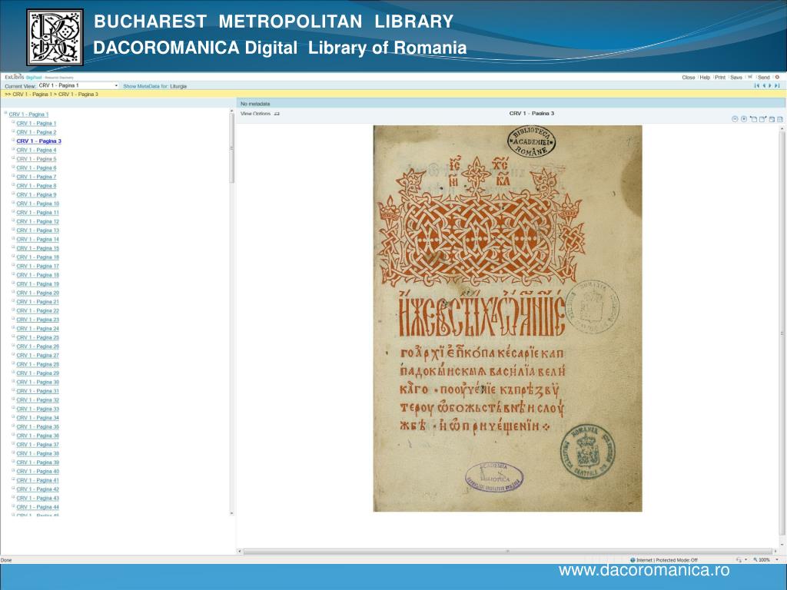Image resolution: width=787 pixels, height=590 pixels.
Task: Click Save in the top menu
Action: click(x=736, y=78)
